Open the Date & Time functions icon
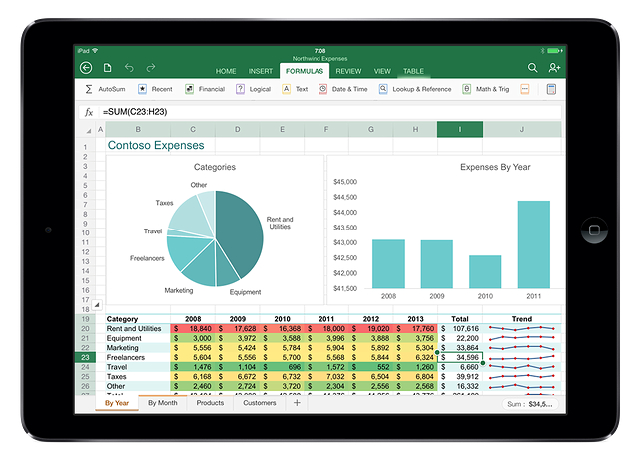Viewport: 639px width, 460px height. pos(322,89)
